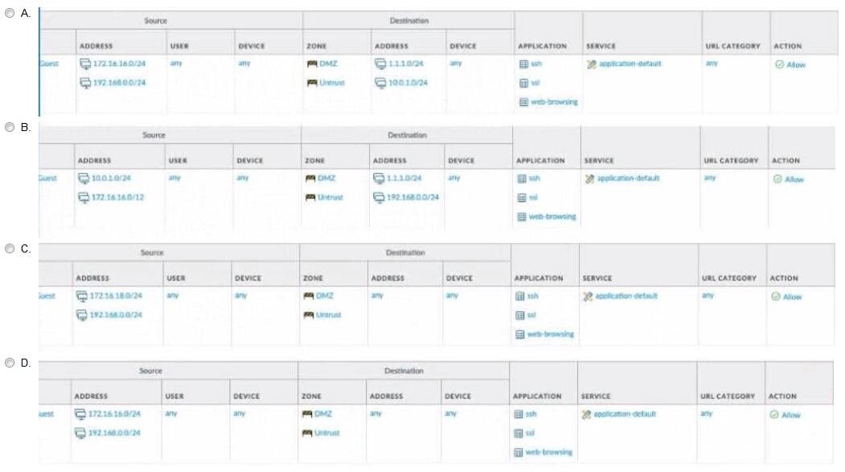Click web-browsing application icon in option D

(x=519, y=453)
